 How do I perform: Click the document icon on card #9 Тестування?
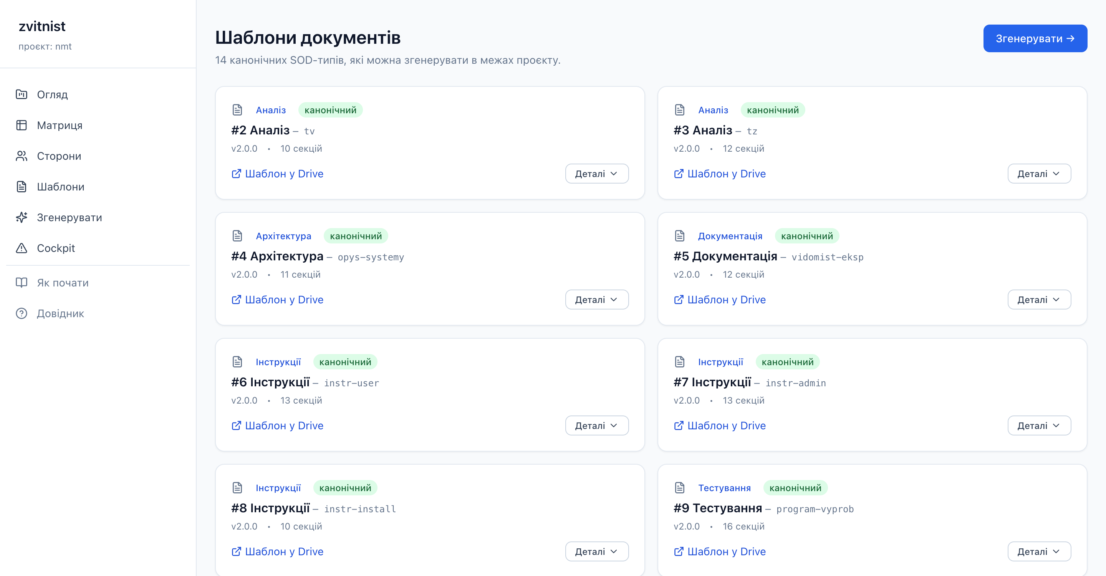point(680,488)
